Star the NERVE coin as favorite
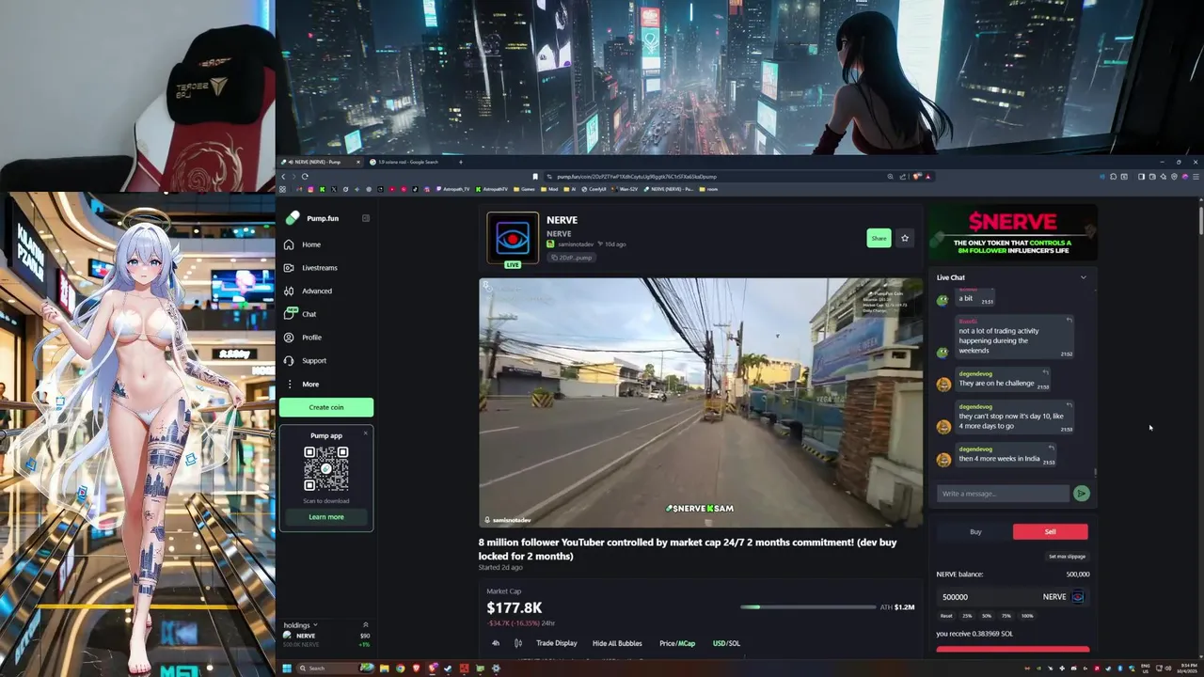 point(905,238)
